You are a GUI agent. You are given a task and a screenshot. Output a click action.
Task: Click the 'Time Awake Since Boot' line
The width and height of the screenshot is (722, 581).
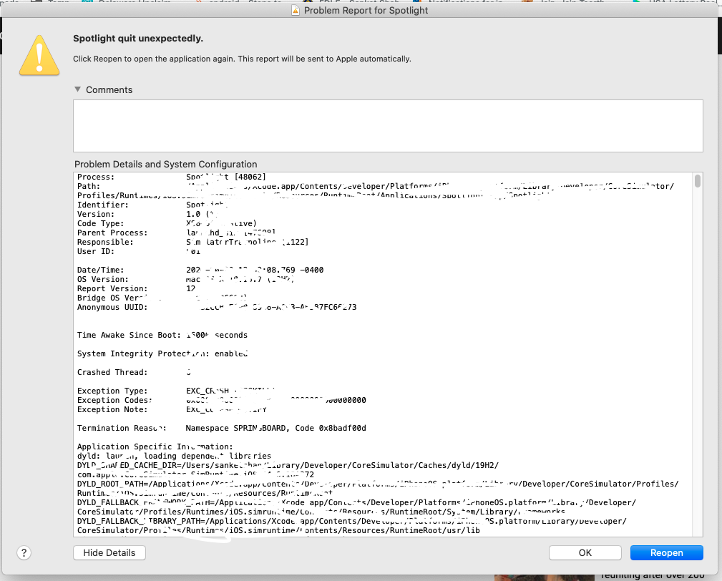click(x=162, y=335)
